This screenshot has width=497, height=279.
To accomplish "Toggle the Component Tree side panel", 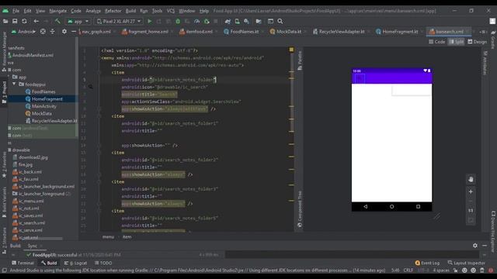I will coord(300,208).
